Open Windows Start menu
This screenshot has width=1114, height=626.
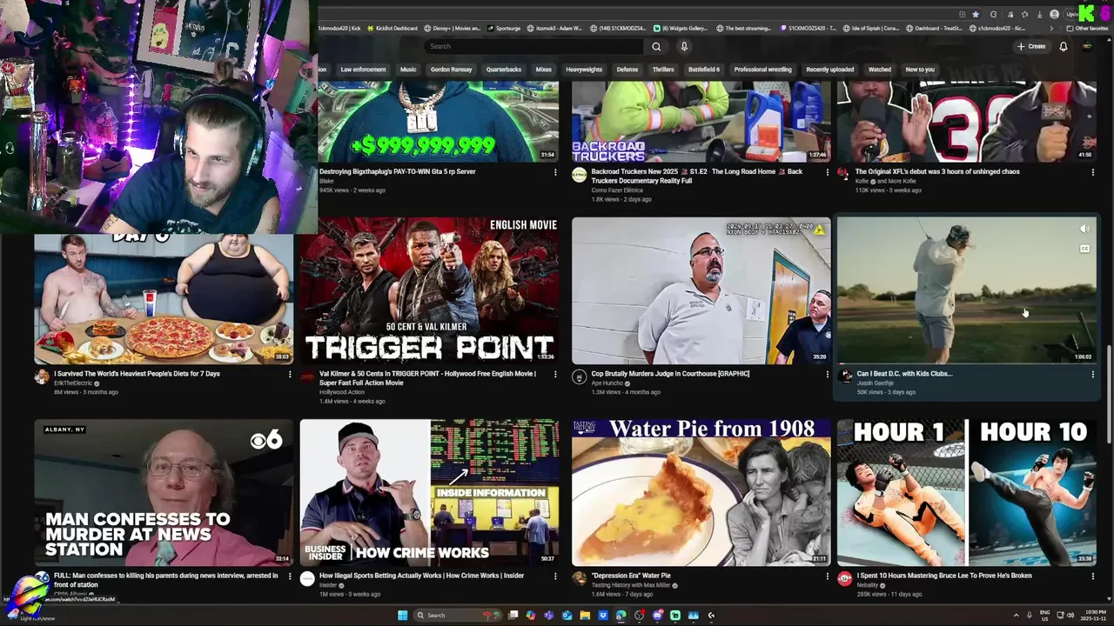pyautogui.click(x=402, y=616)
